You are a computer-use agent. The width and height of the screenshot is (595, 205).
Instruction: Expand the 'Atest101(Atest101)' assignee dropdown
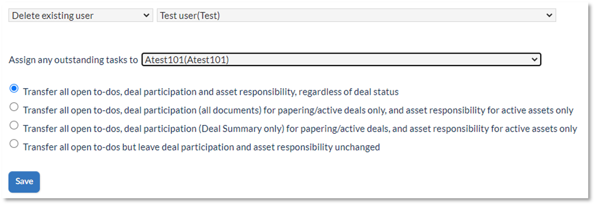(x=341, y=60)
